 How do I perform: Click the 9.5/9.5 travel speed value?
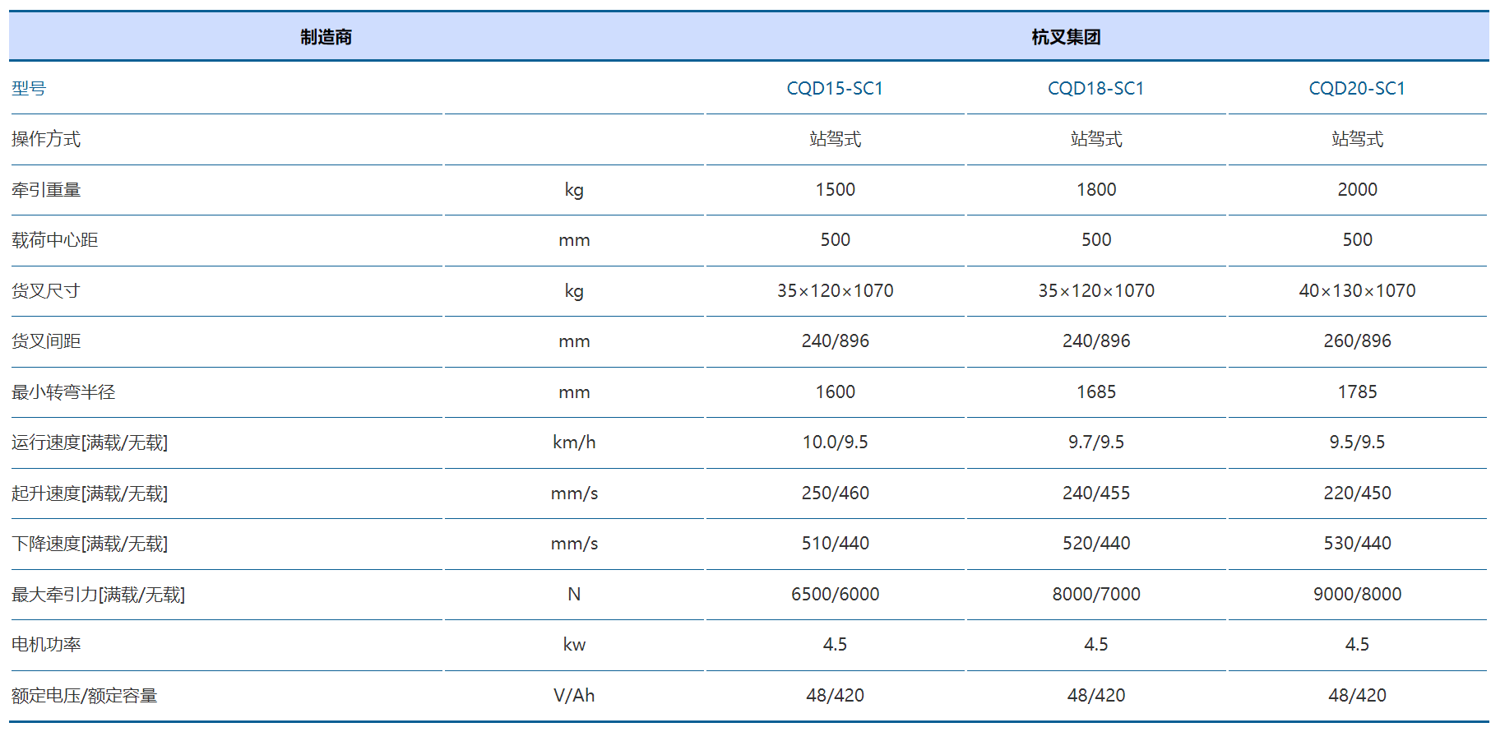[1357, 442]
